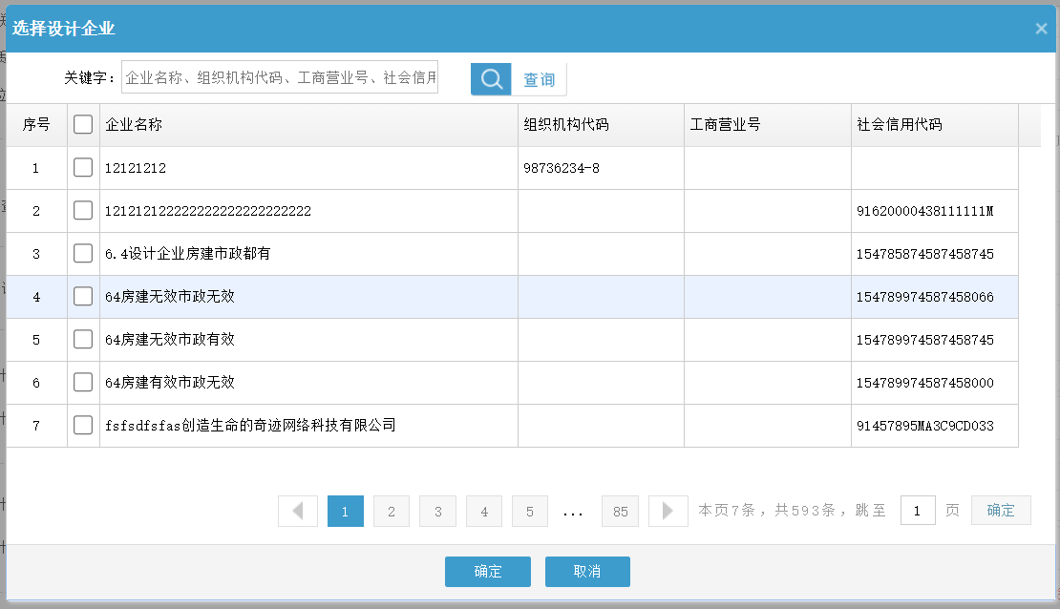This screenshot has height=609, width=1060.
Task: Click 确定 to jump to entered page
Action: coord(1000,510)
